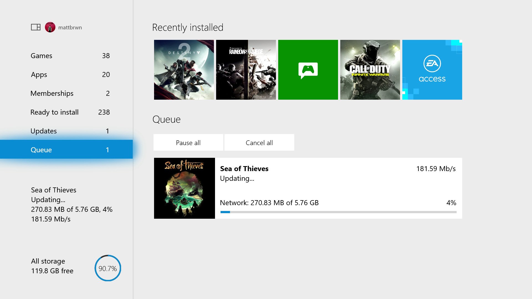Launch Rainbow Six Siege from recently installed
The image size is (532, 299).
[x=246, y=69]
